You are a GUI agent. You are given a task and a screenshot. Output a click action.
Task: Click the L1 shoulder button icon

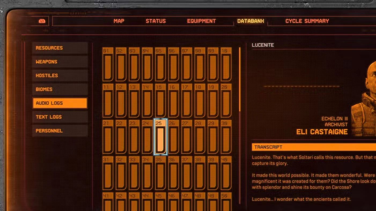42,21
